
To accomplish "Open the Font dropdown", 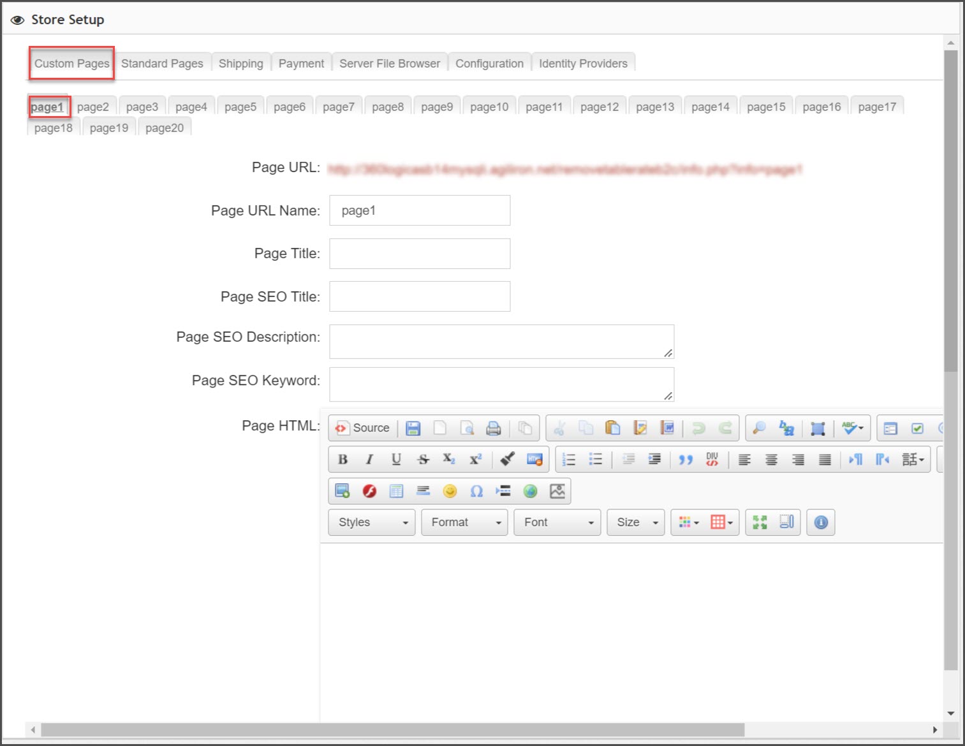I will pyautogui.click(x=557, y=522).
